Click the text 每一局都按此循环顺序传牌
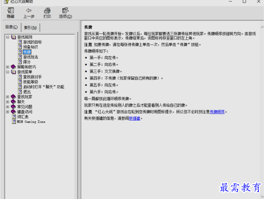 coord(107,98)
